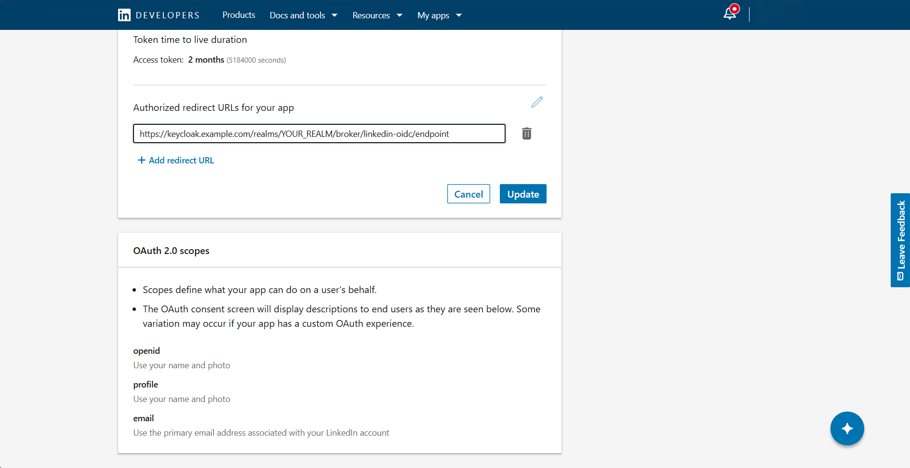Click the Update button
Viewport: 910px width, 468px height.
523,194
